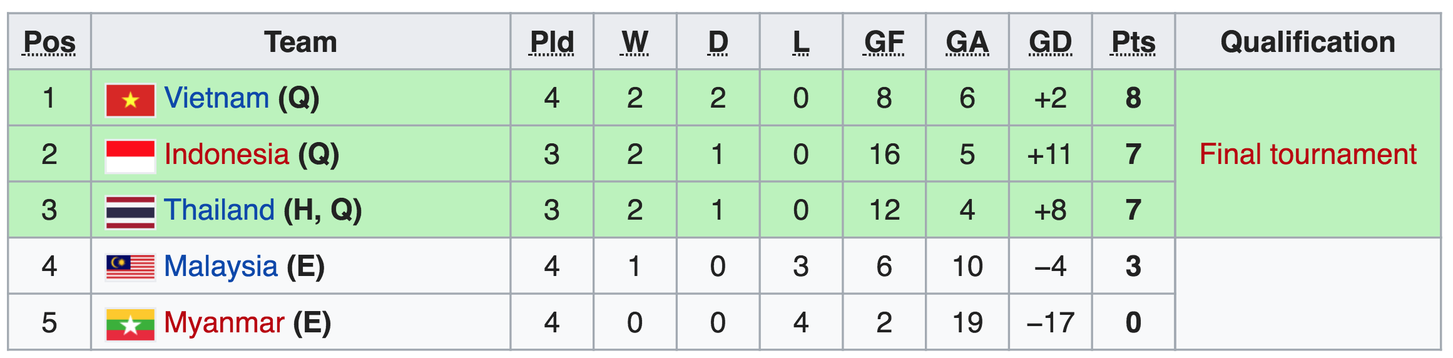Click the Qualification column header
Viewport: 1453px width, 358px height.
(x=1308, y=42)
